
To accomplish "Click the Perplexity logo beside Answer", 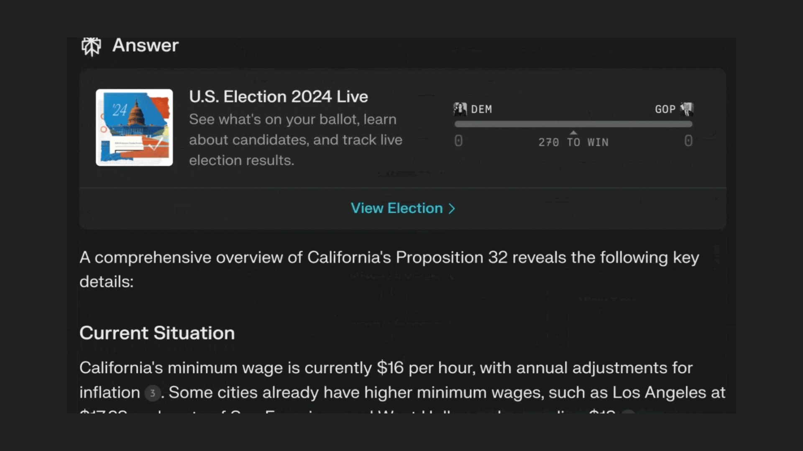I will tap(91, 46).
